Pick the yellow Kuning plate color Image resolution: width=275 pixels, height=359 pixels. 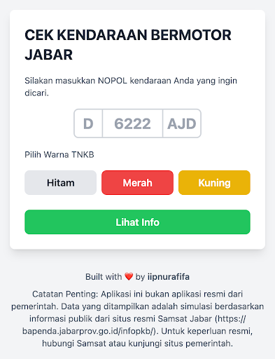pos(214,182)
